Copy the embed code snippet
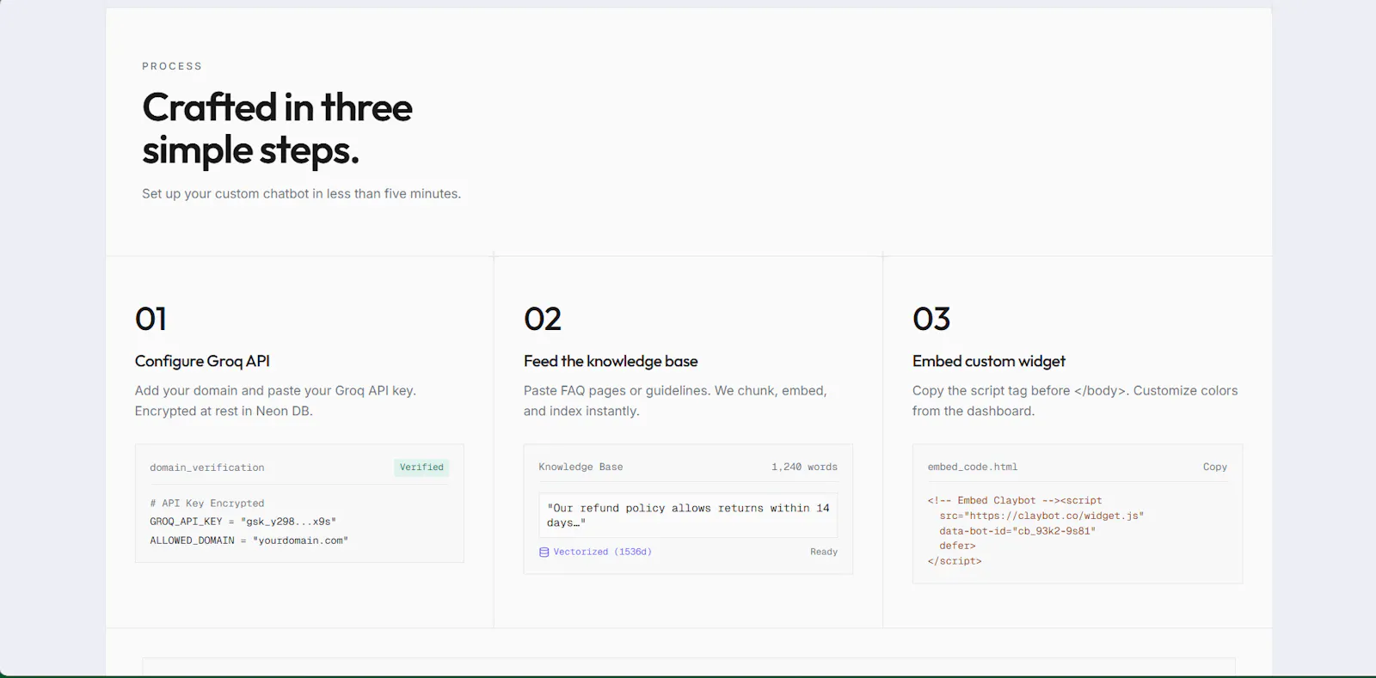Image resolution: width=1376 pixels, height=678 pixels. 1214,467
